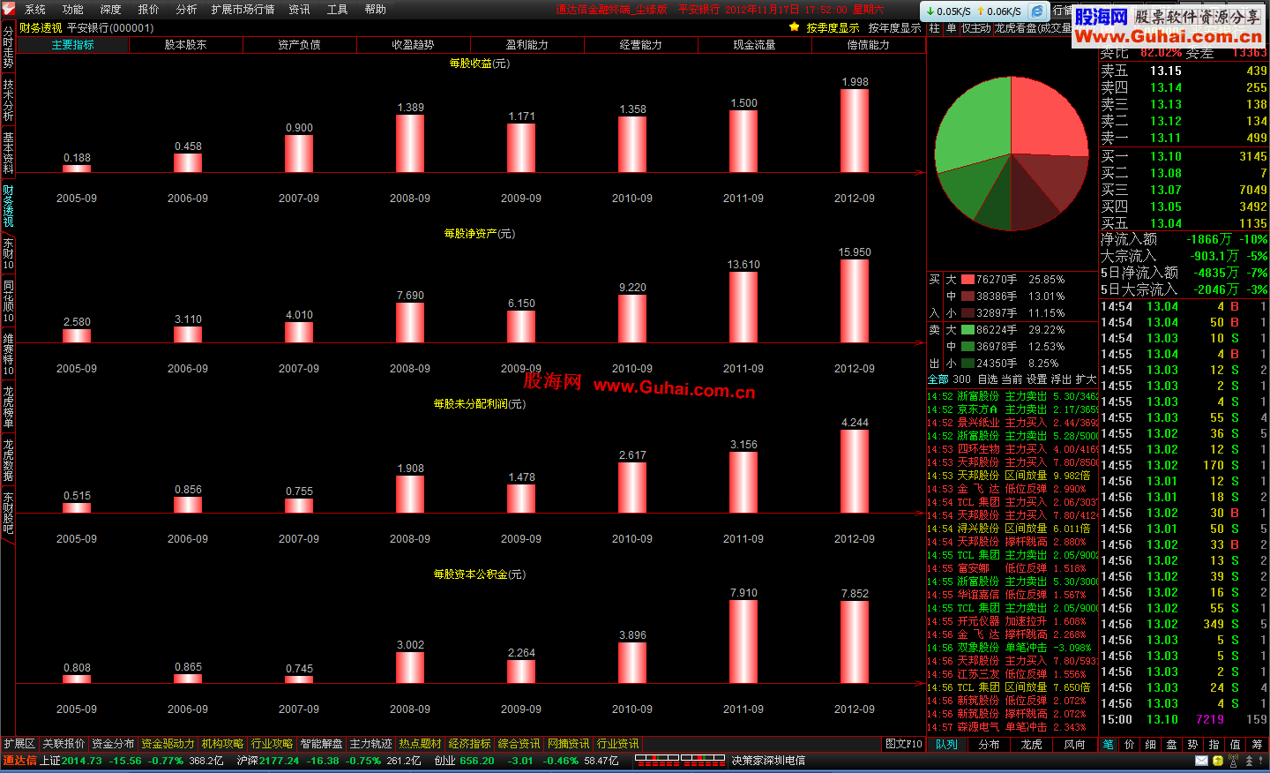Open the 功能 menu

point(73,10)
